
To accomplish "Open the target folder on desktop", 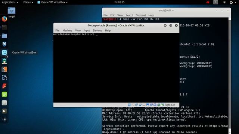I will (x=12, y=12).
